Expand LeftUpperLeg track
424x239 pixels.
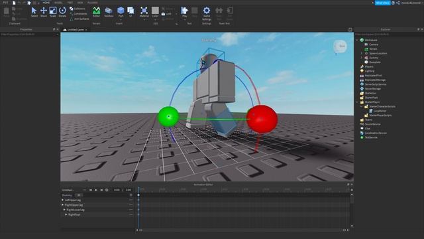tap(63, 200)
